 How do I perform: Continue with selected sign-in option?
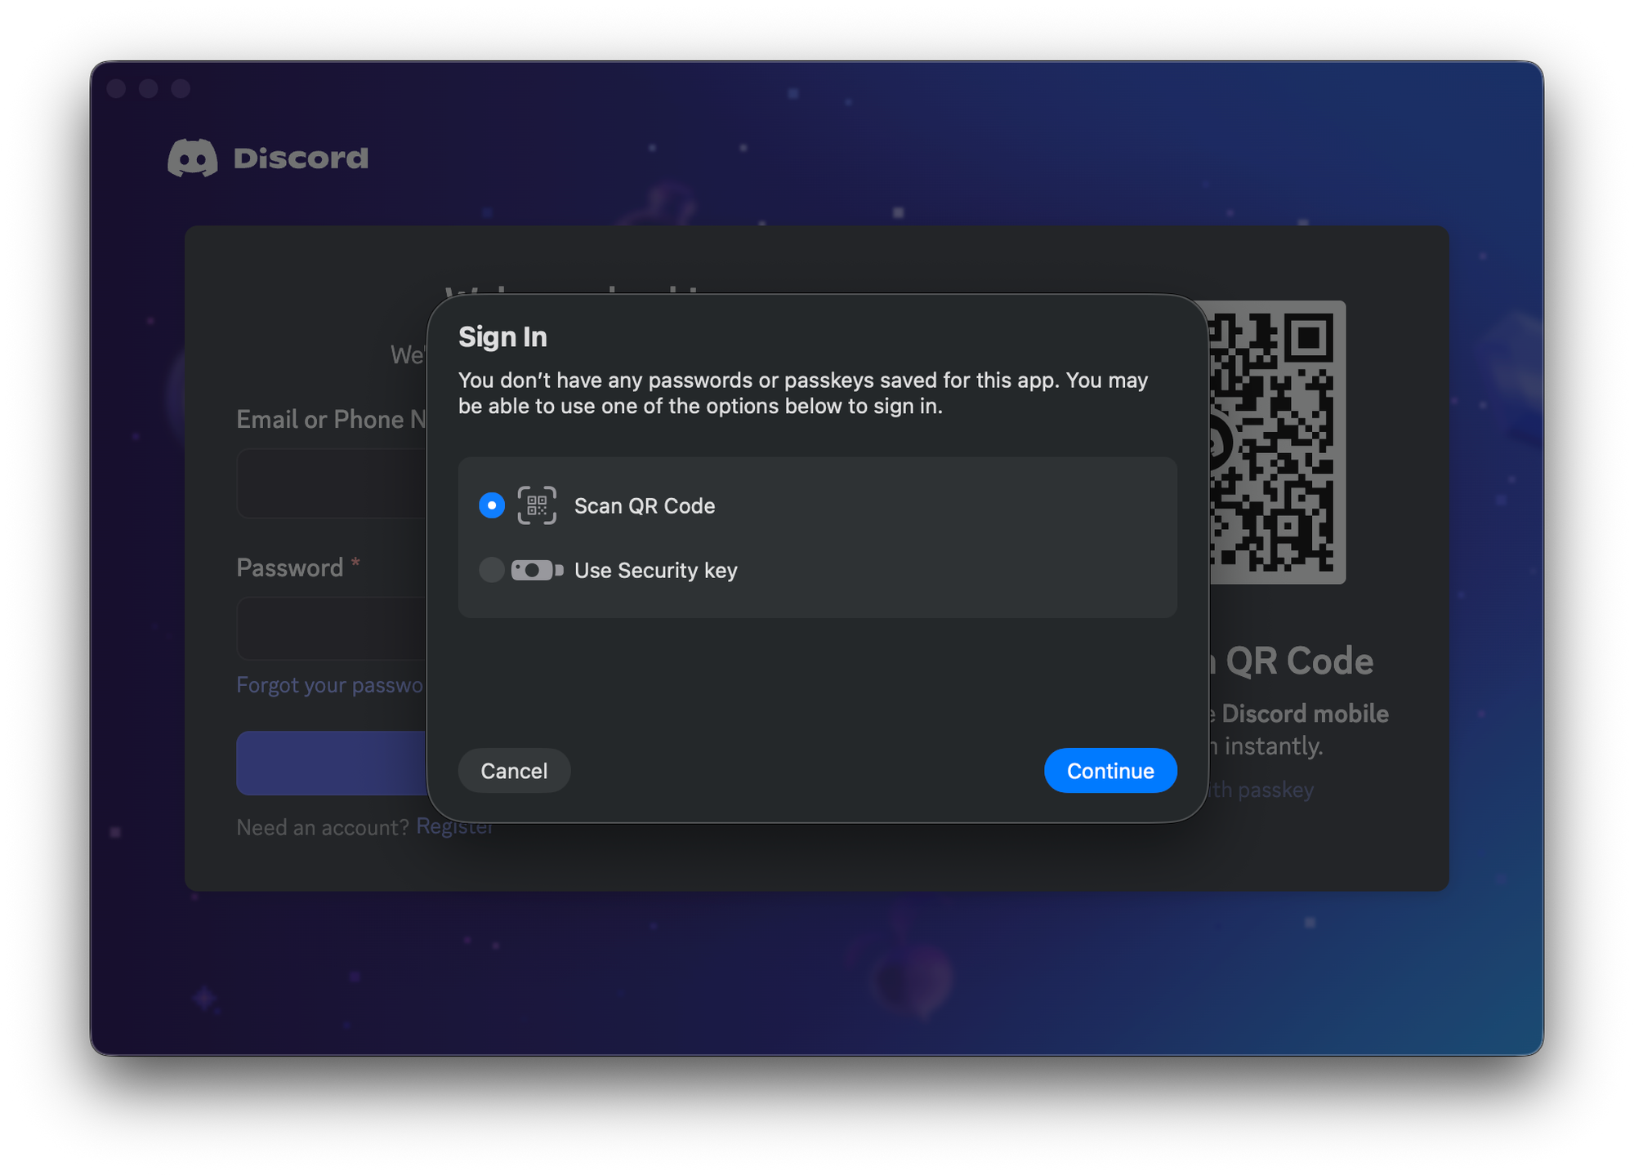point(1110,770)
